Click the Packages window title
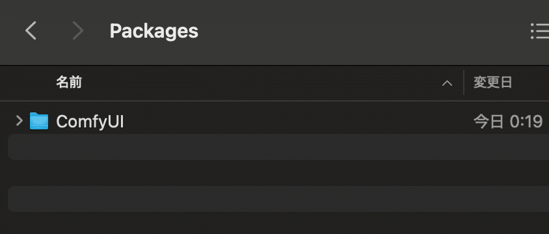 coord(154,31)
